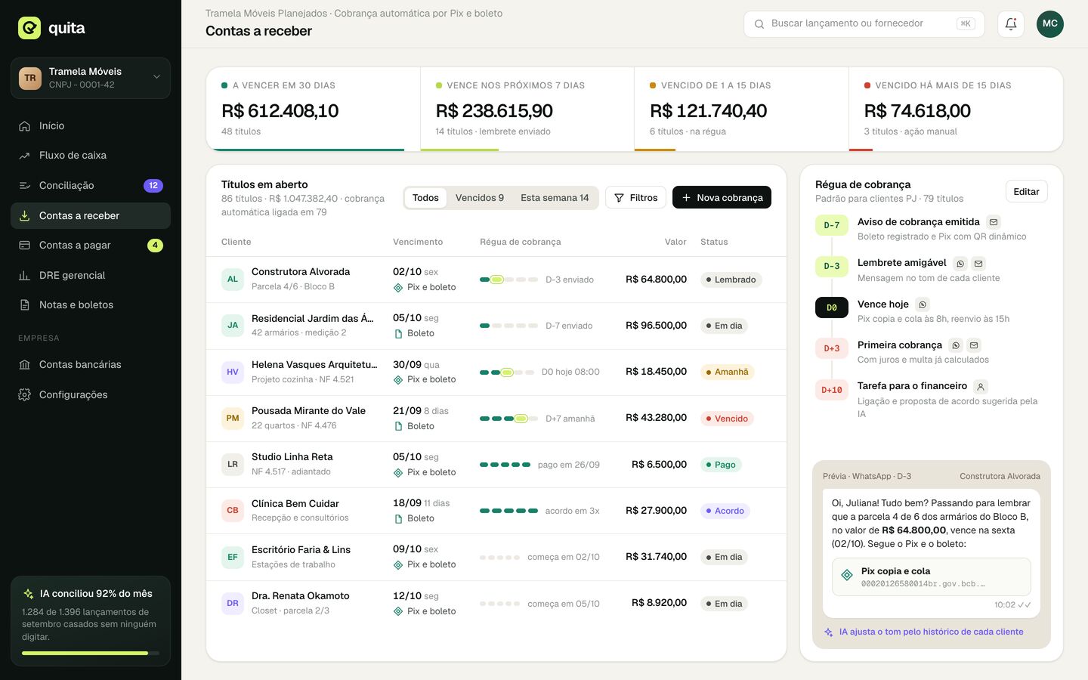
Task: Click Nova cobrança button
Action: [x=722, y=197]
